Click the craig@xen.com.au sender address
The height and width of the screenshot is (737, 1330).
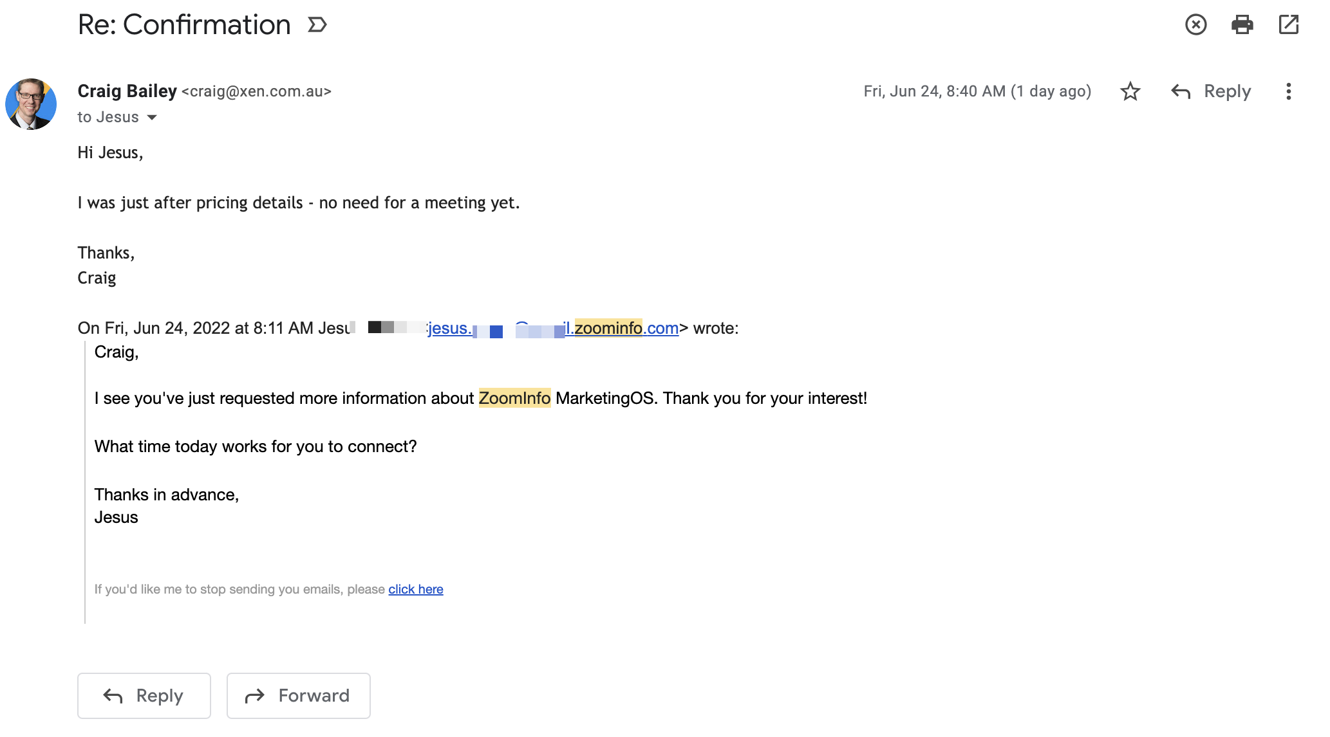point(256,91)
